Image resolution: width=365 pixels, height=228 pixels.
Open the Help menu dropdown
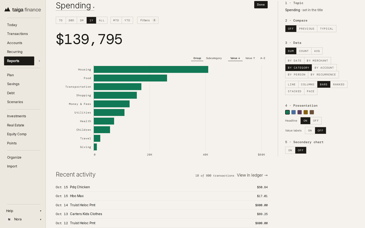pos(24,211)
